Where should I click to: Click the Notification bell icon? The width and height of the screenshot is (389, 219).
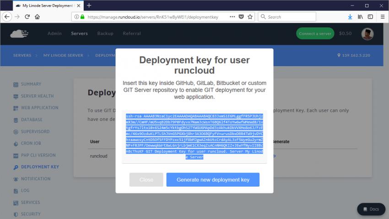(16, 179)
